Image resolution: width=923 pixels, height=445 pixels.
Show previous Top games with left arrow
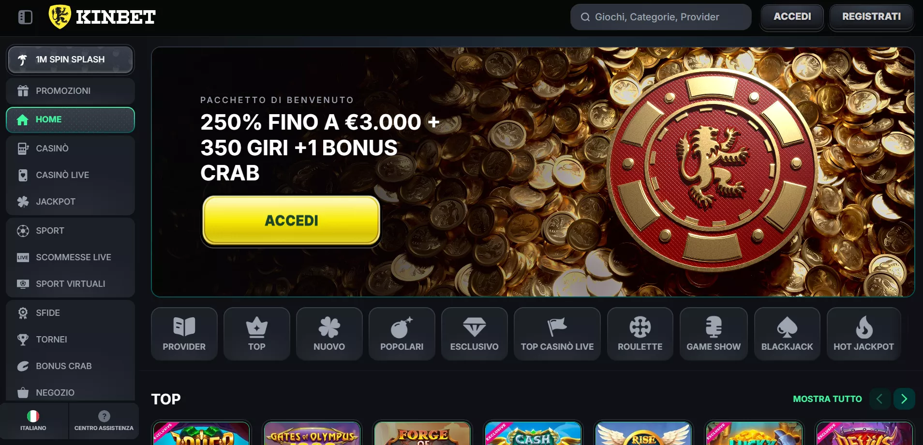click(880, 399)
